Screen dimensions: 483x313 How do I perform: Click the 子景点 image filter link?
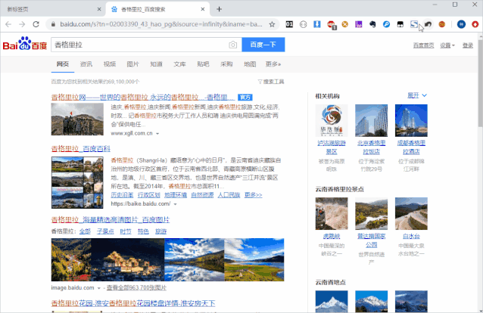(x=105, y=231)
